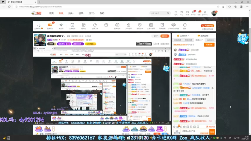
Task: Open 全民乐PK icon
Action: [140, 26]
